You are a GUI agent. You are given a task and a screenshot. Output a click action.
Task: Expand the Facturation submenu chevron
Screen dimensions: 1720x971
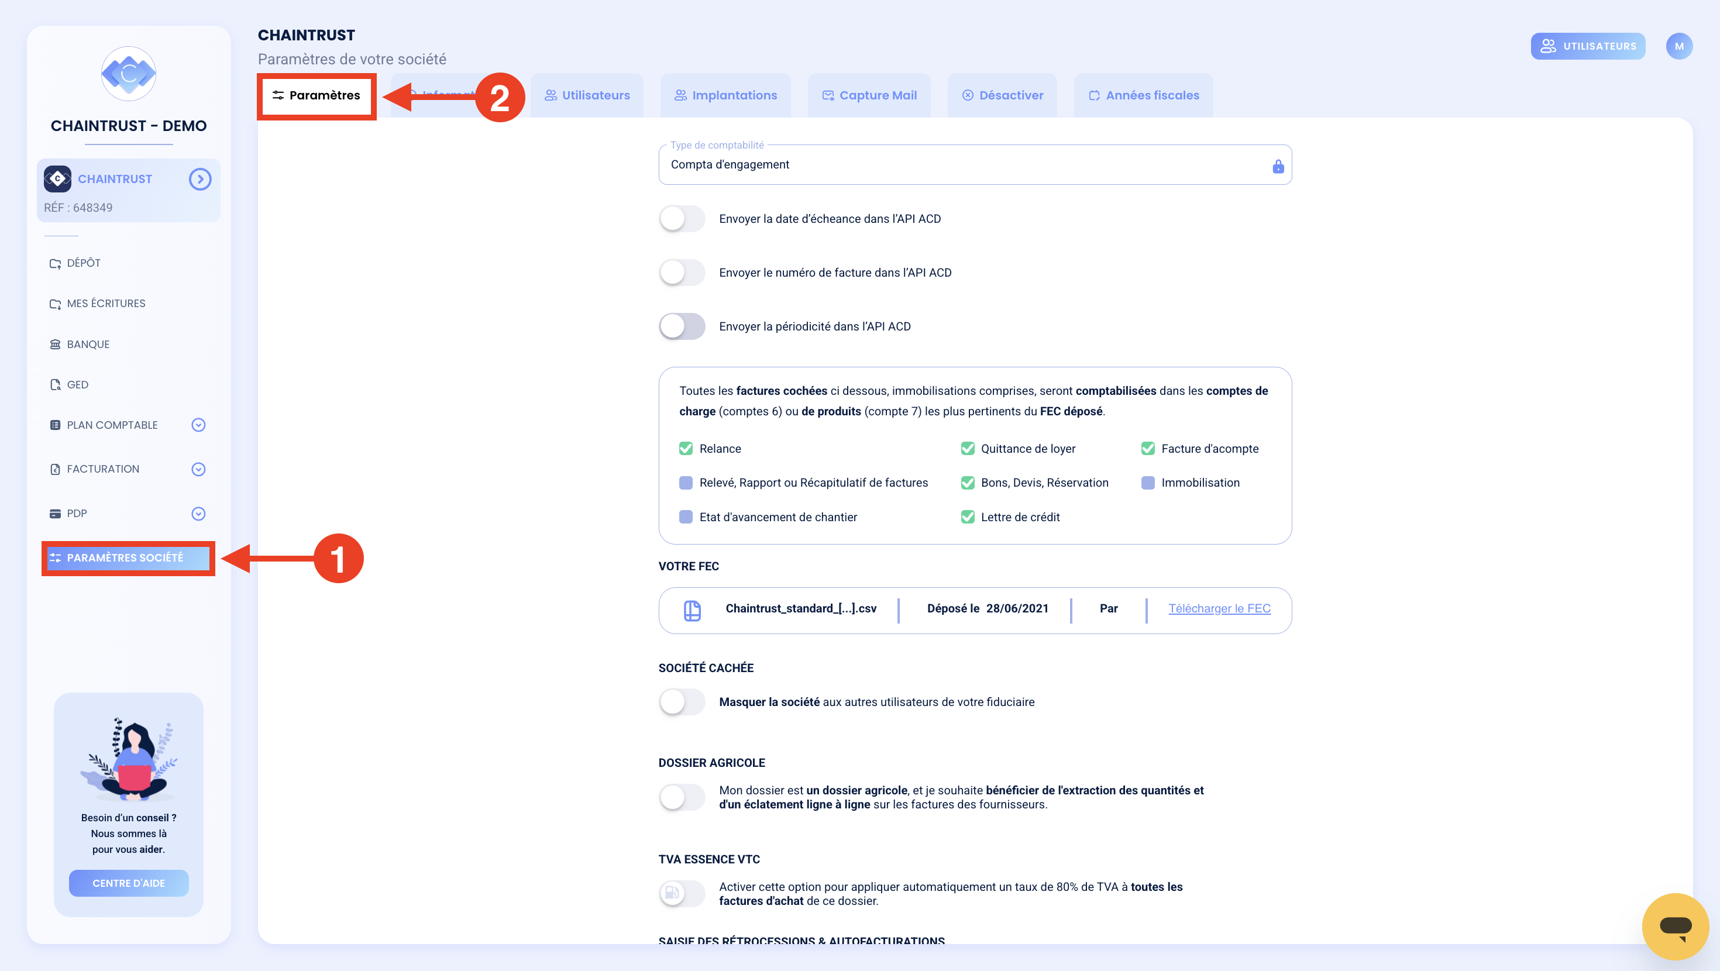pos(198,470)
